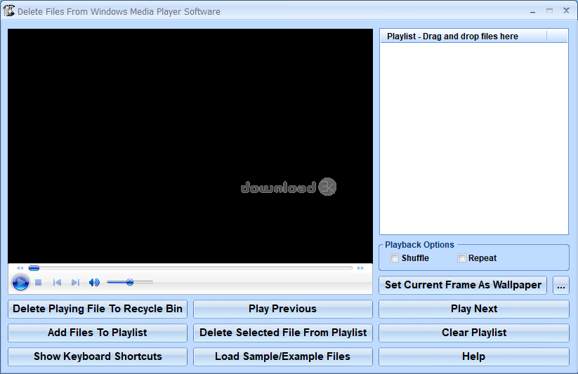Open the Help button
The image size is (578, 374).
tap(474, 356)
